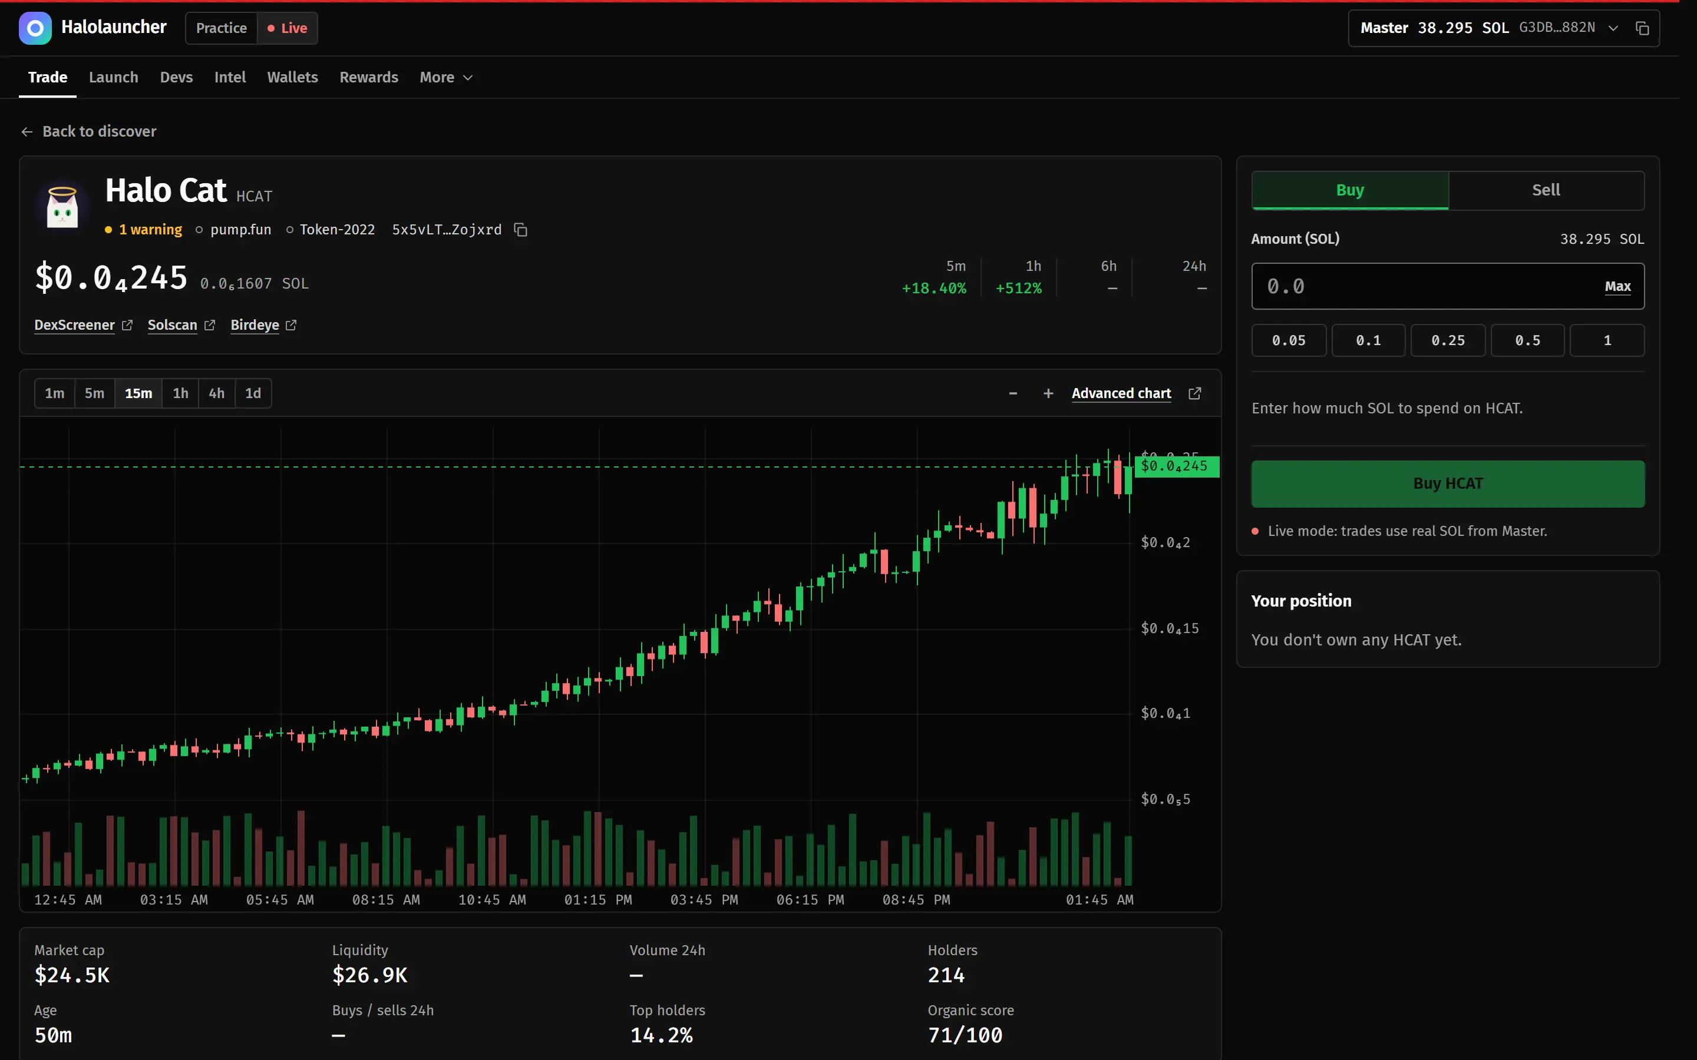The width and height of the screenshot is (1697, 1060).
Task: Click the Halolauncher logo icon
Action: pyautogui.click(x=35, y=28)
